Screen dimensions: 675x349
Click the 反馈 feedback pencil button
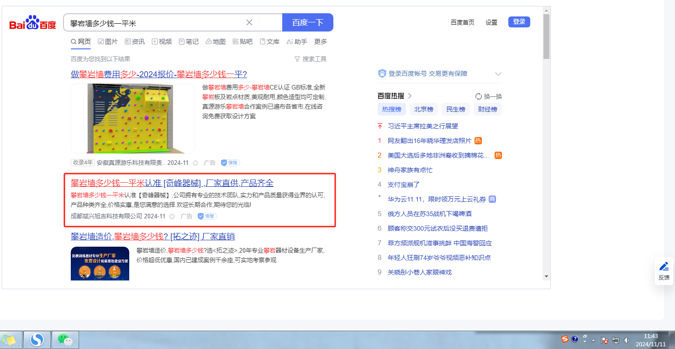pos(664,271)
